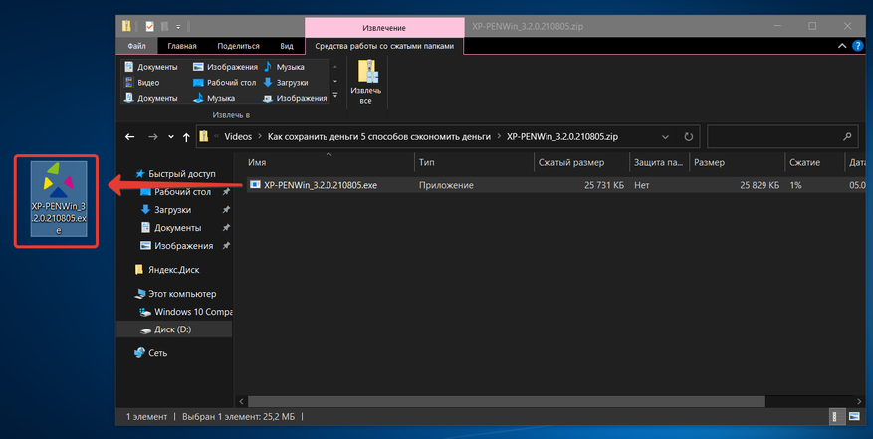Open Изображения in navigation pane
The height and width of the screenshot is (439, 873).
[x=177, y=245]
